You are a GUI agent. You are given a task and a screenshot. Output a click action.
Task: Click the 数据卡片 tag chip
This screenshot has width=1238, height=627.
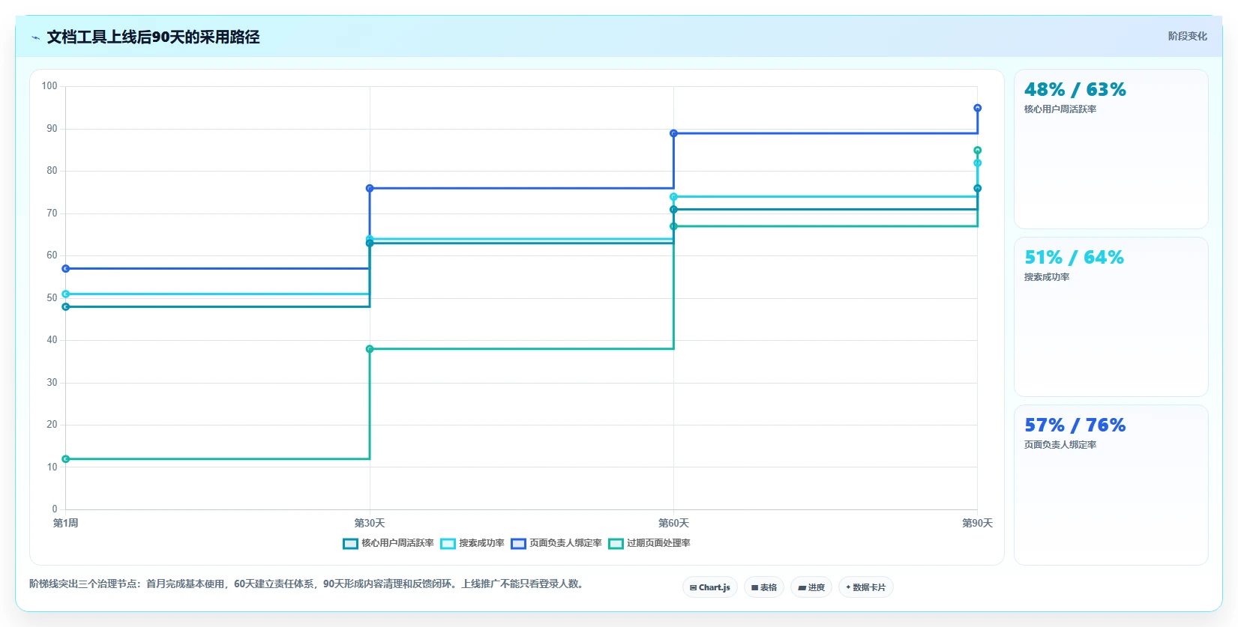pyautogui.click(x=866, y=587)
